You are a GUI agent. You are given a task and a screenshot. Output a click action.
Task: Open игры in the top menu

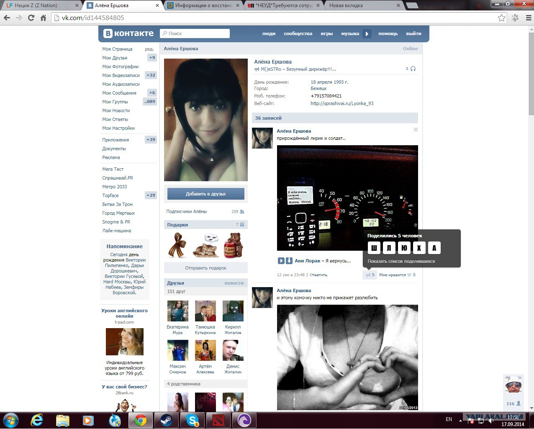tap(327, 33)
